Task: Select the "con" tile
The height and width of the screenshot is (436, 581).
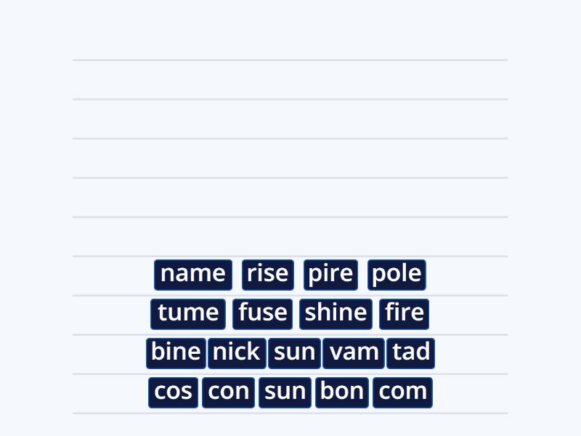Action: tap(228, 391)
